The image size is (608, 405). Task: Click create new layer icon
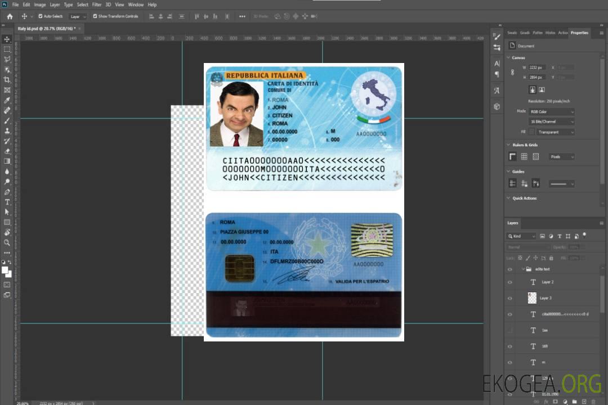(x=584, y=402)
